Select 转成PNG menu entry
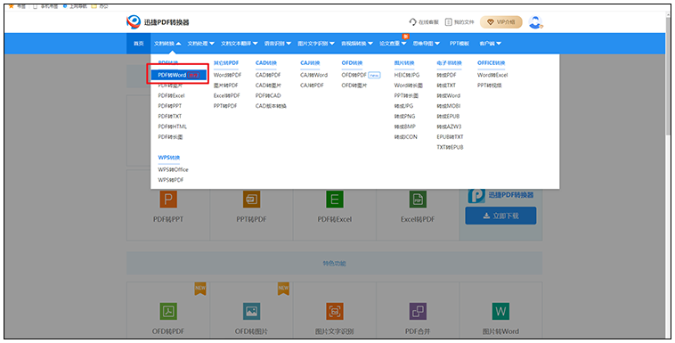The width and height of the screenshot is (675, 343). (404, 117)
